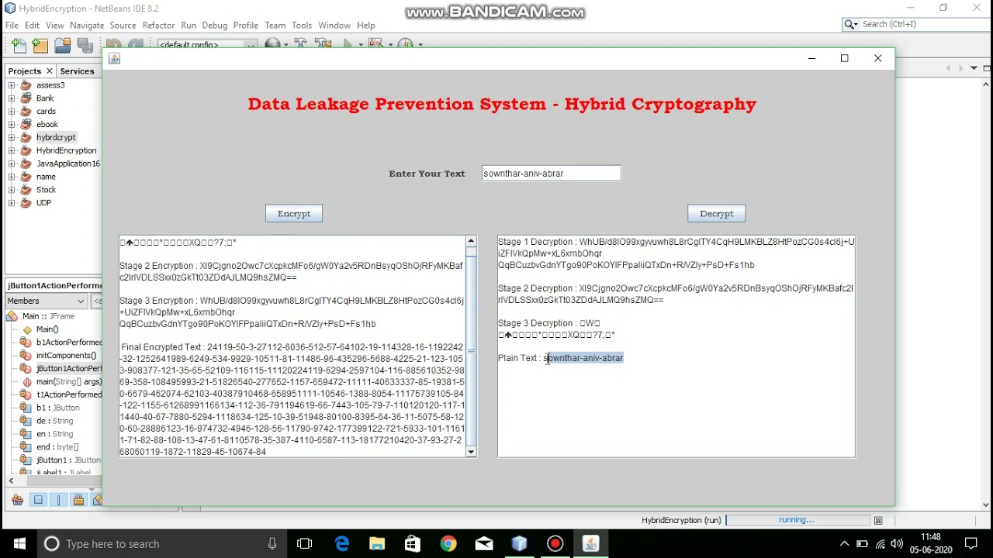The width and height of the screenshot is (993, 558).
Task: Open Microsoft Edge from taskbar
Action: click(x=341, y=544)
